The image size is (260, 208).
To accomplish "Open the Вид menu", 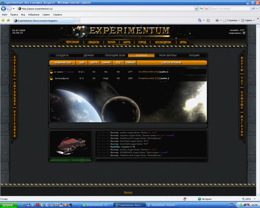I will [x=23, y=15].
